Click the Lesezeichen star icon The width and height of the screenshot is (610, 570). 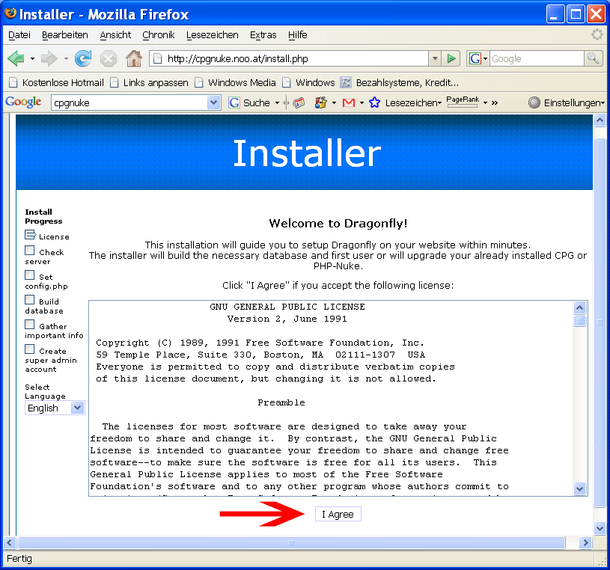click(375, 102)
